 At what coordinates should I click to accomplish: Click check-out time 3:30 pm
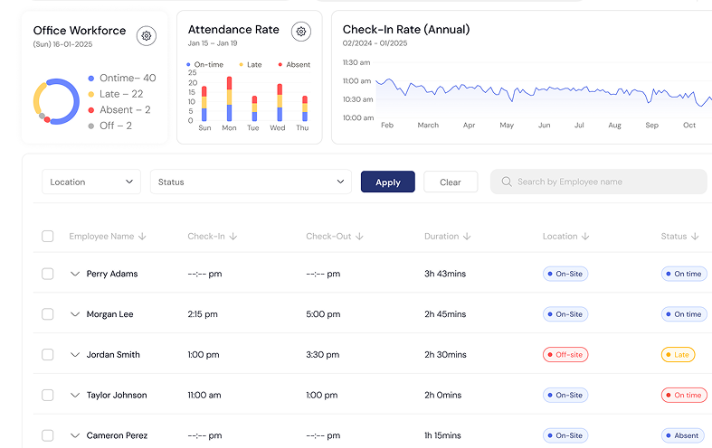click(x=322, y=355)
